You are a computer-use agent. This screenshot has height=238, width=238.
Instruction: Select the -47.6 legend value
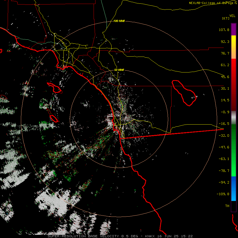224,147
